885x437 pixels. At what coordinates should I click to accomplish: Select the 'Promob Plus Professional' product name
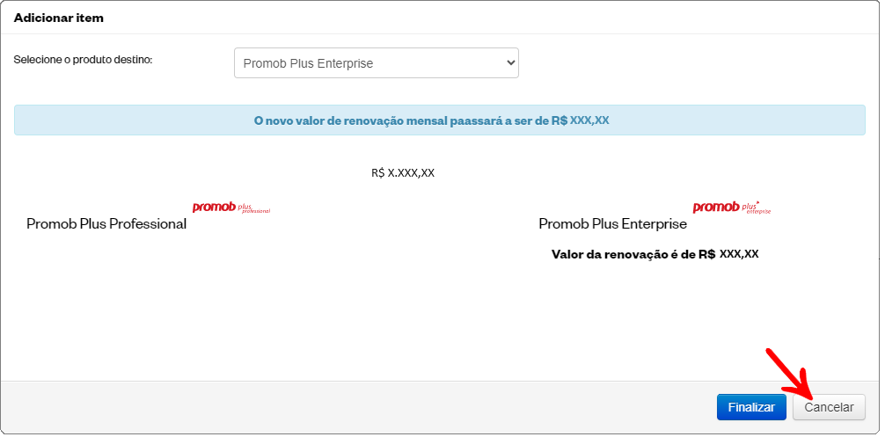point(106,224)
